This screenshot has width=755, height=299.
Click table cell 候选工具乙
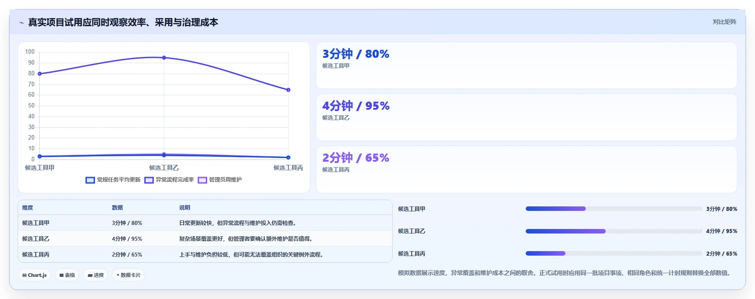(x=36, y=239)
